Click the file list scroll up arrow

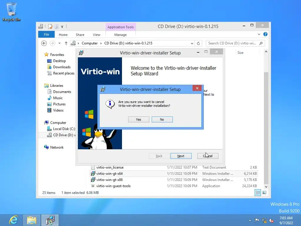[266, 51]
